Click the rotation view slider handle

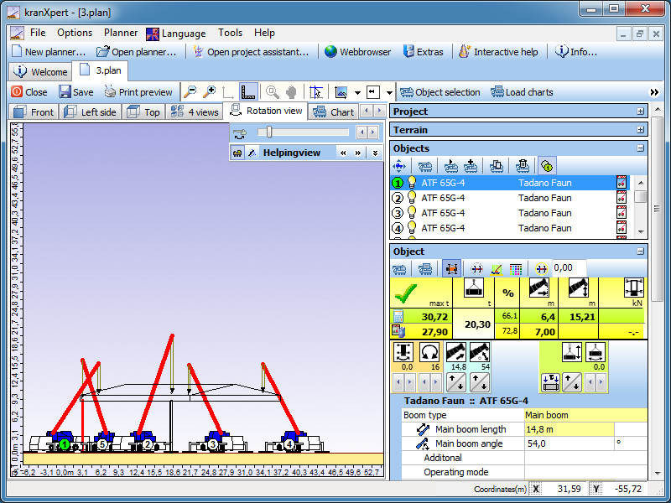coord(268,132)
